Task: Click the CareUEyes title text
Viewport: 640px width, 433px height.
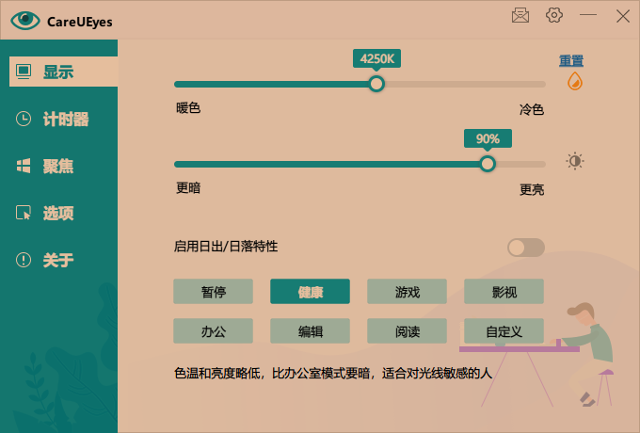Action: (x=80, y=22)
